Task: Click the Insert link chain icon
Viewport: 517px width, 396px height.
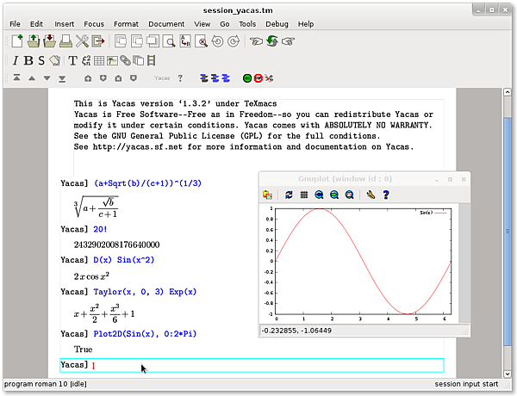Action: pyautogui.click(x=125, y=60)
